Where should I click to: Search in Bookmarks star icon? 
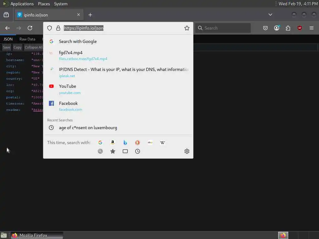pyautogui.click(x=113, y=151)
